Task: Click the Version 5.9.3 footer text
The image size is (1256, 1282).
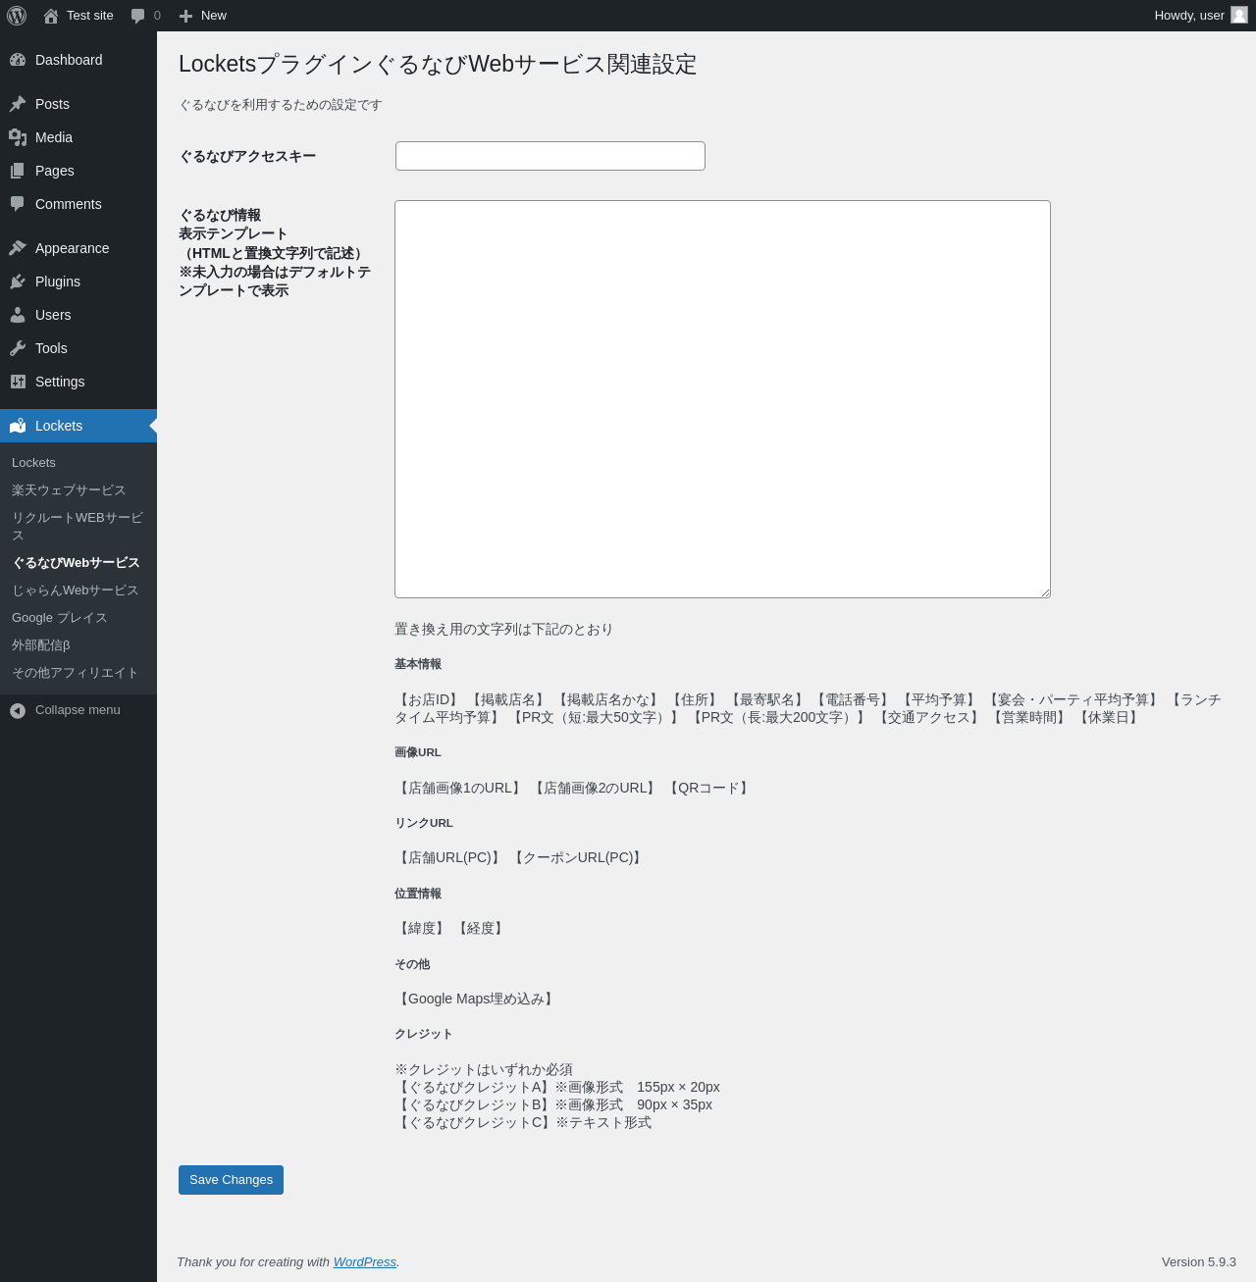Action: pos(1199,1262)
